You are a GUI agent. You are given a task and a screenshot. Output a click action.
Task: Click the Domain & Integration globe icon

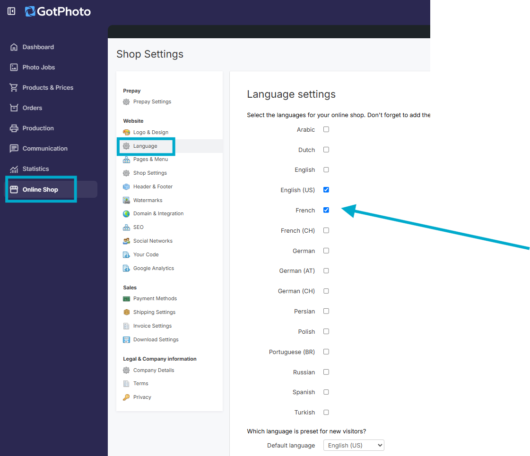(x=126, y=214)
